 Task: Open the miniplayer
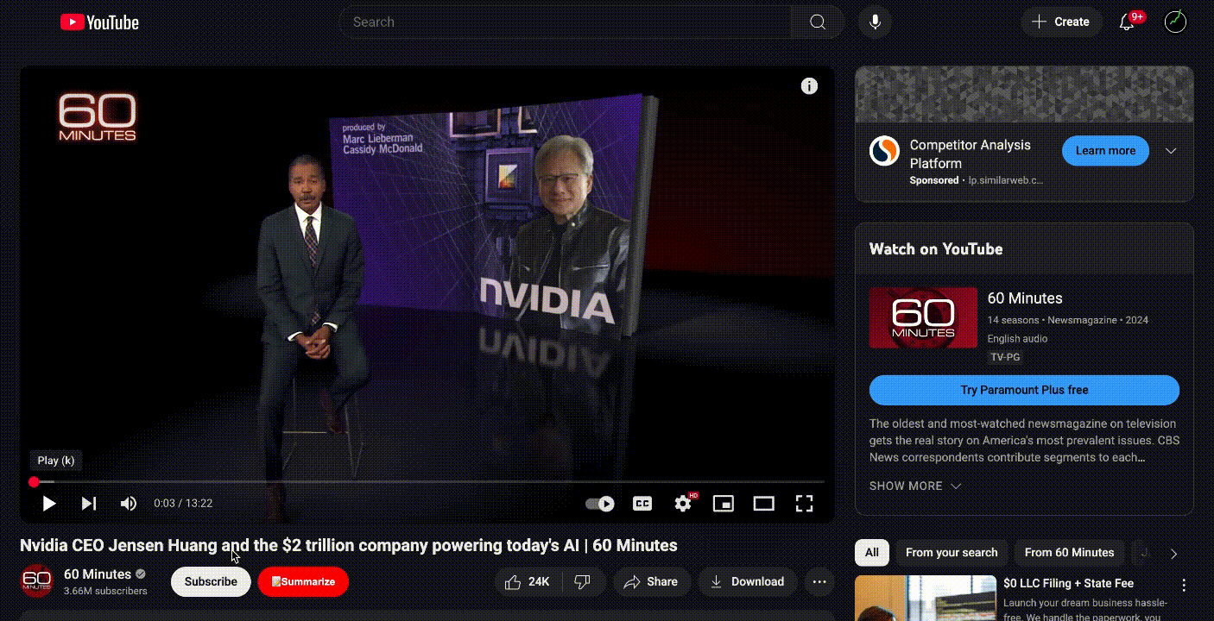(x=724, y=503)
